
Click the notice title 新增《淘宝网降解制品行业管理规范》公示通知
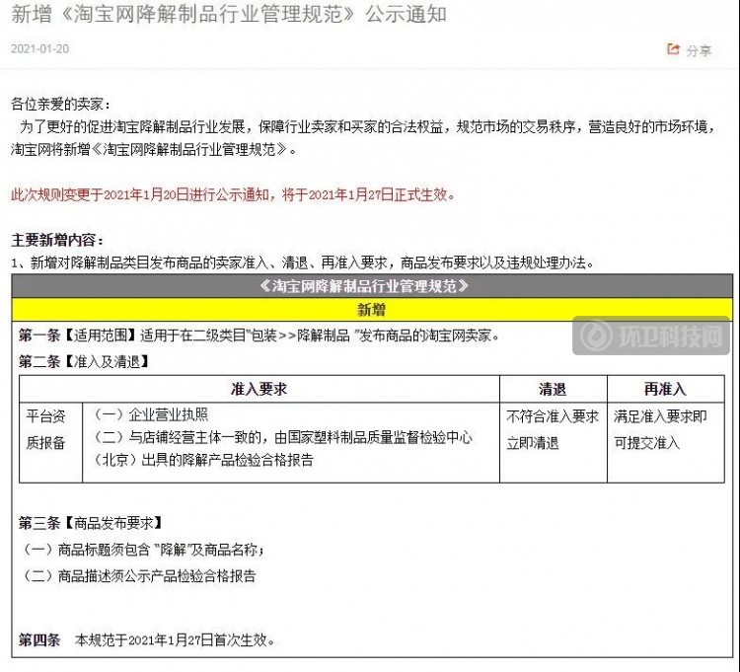point(229,14)
